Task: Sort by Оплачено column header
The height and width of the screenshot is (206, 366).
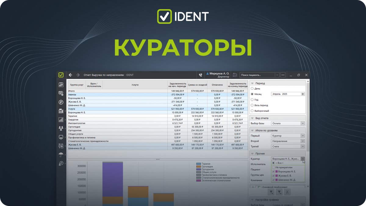Action: click(x=217, y=85)
